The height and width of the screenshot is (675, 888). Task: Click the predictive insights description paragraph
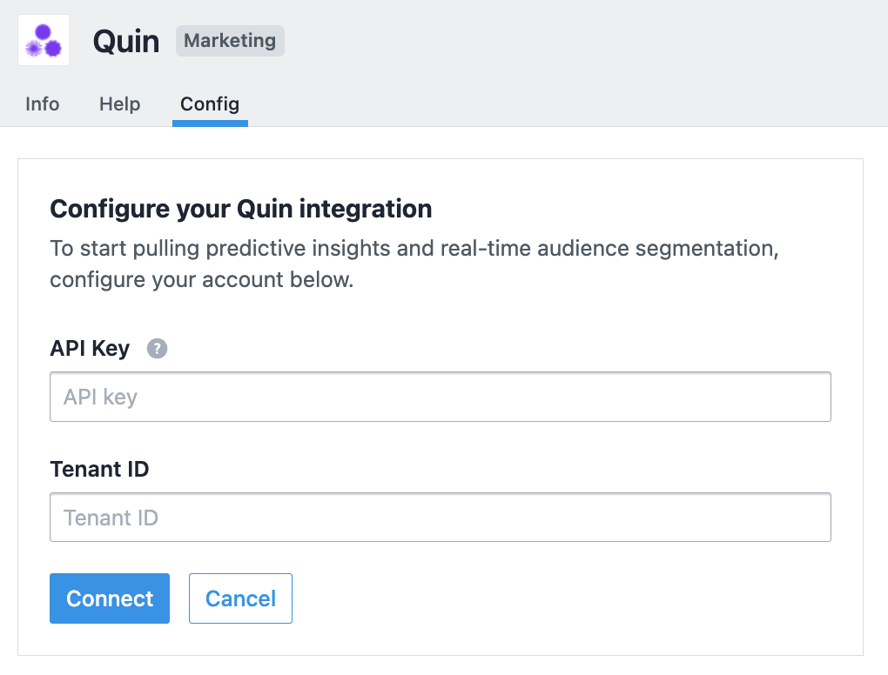coord(414,264)
